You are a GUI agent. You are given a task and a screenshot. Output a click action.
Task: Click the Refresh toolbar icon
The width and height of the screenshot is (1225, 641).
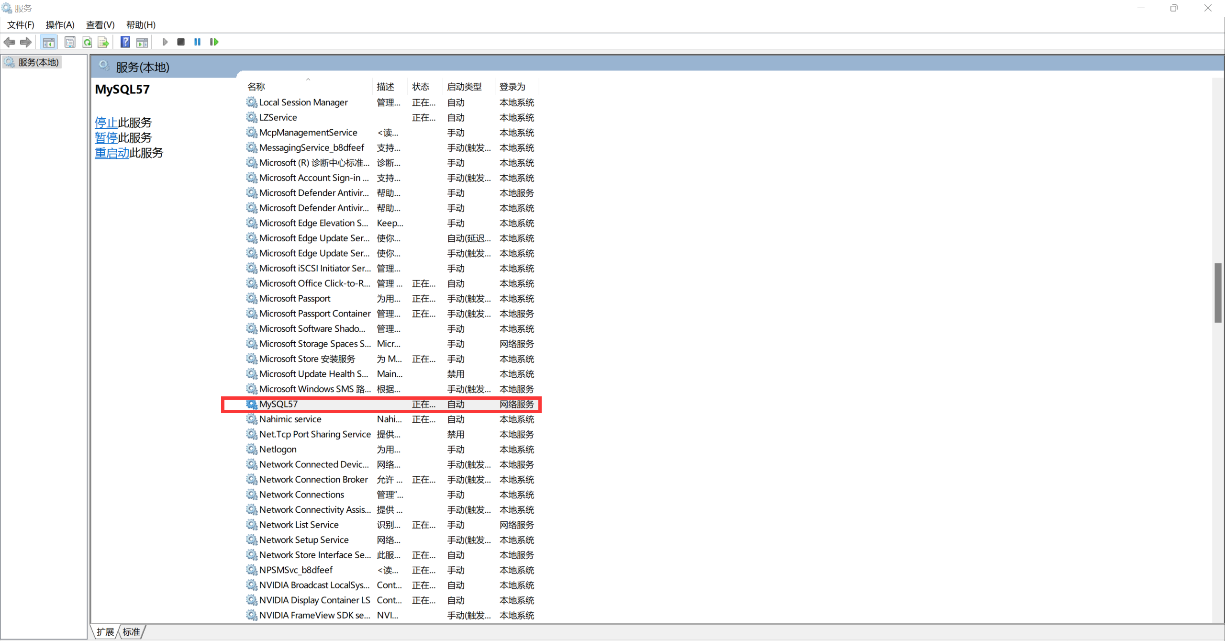87,42
